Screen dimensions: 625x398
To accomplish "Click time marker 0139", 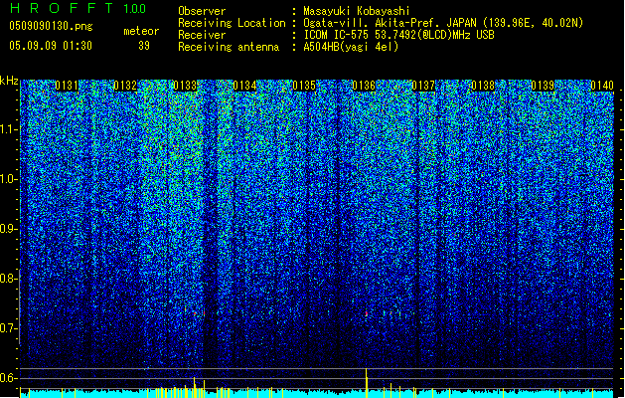I will [543, 86].
